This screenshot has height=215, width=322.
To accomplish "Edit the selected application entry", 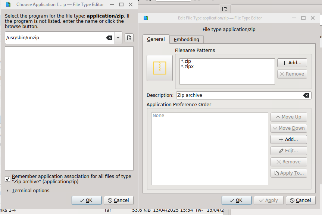I will [289, 151].
